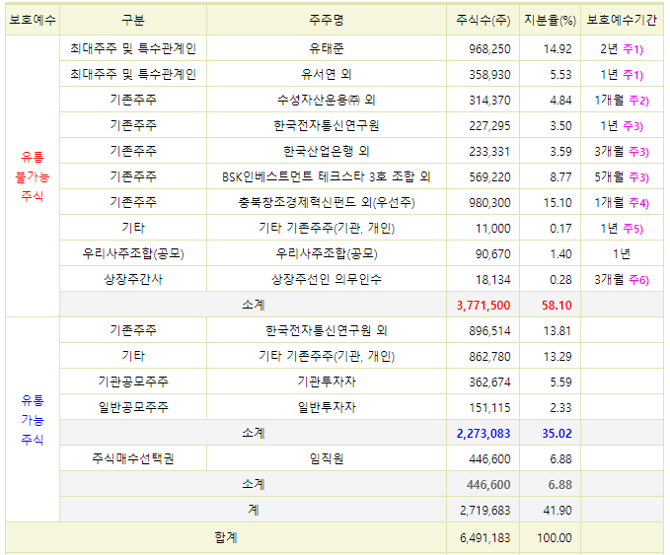Viewport: 670px width, 555px height.
Task: Click footnote 주1) in the 2년 row
Action: (633, 49)
